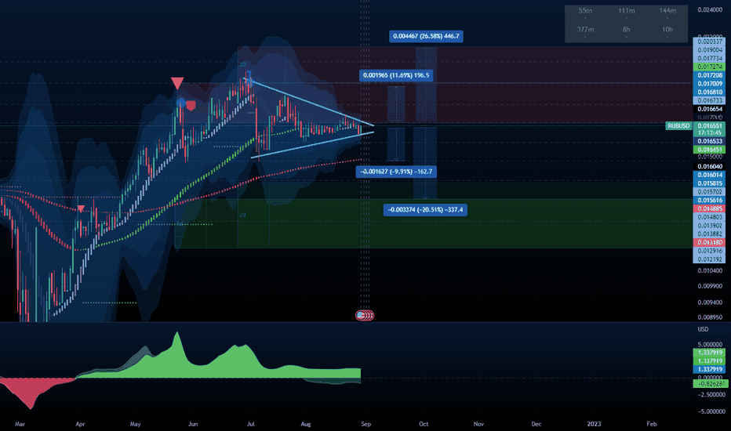Screen dimensions: 731x431
Task: Click the current price label 0.016551
Action: pos(710,126)
